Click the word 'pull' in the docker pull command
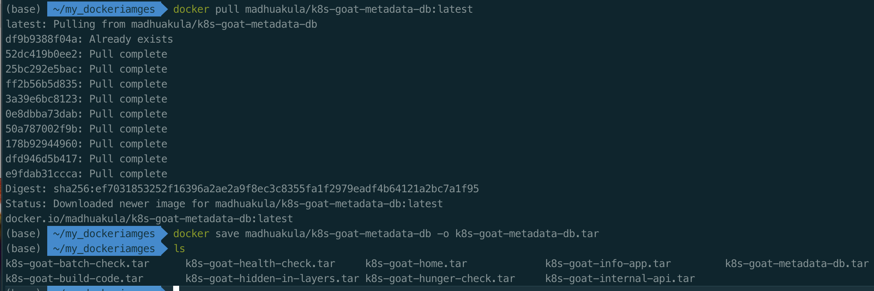Viewport: 874px width, 291px height. [x=227, y=9]
